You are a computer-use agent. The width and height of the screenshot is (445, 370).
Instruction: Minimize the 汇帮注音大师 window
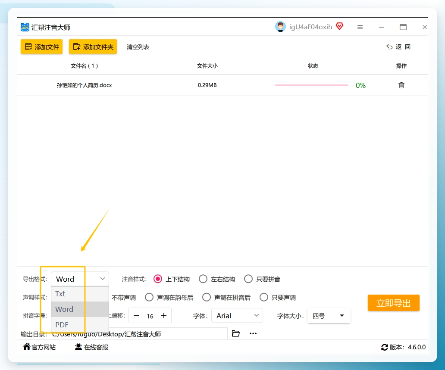[382, 27]
